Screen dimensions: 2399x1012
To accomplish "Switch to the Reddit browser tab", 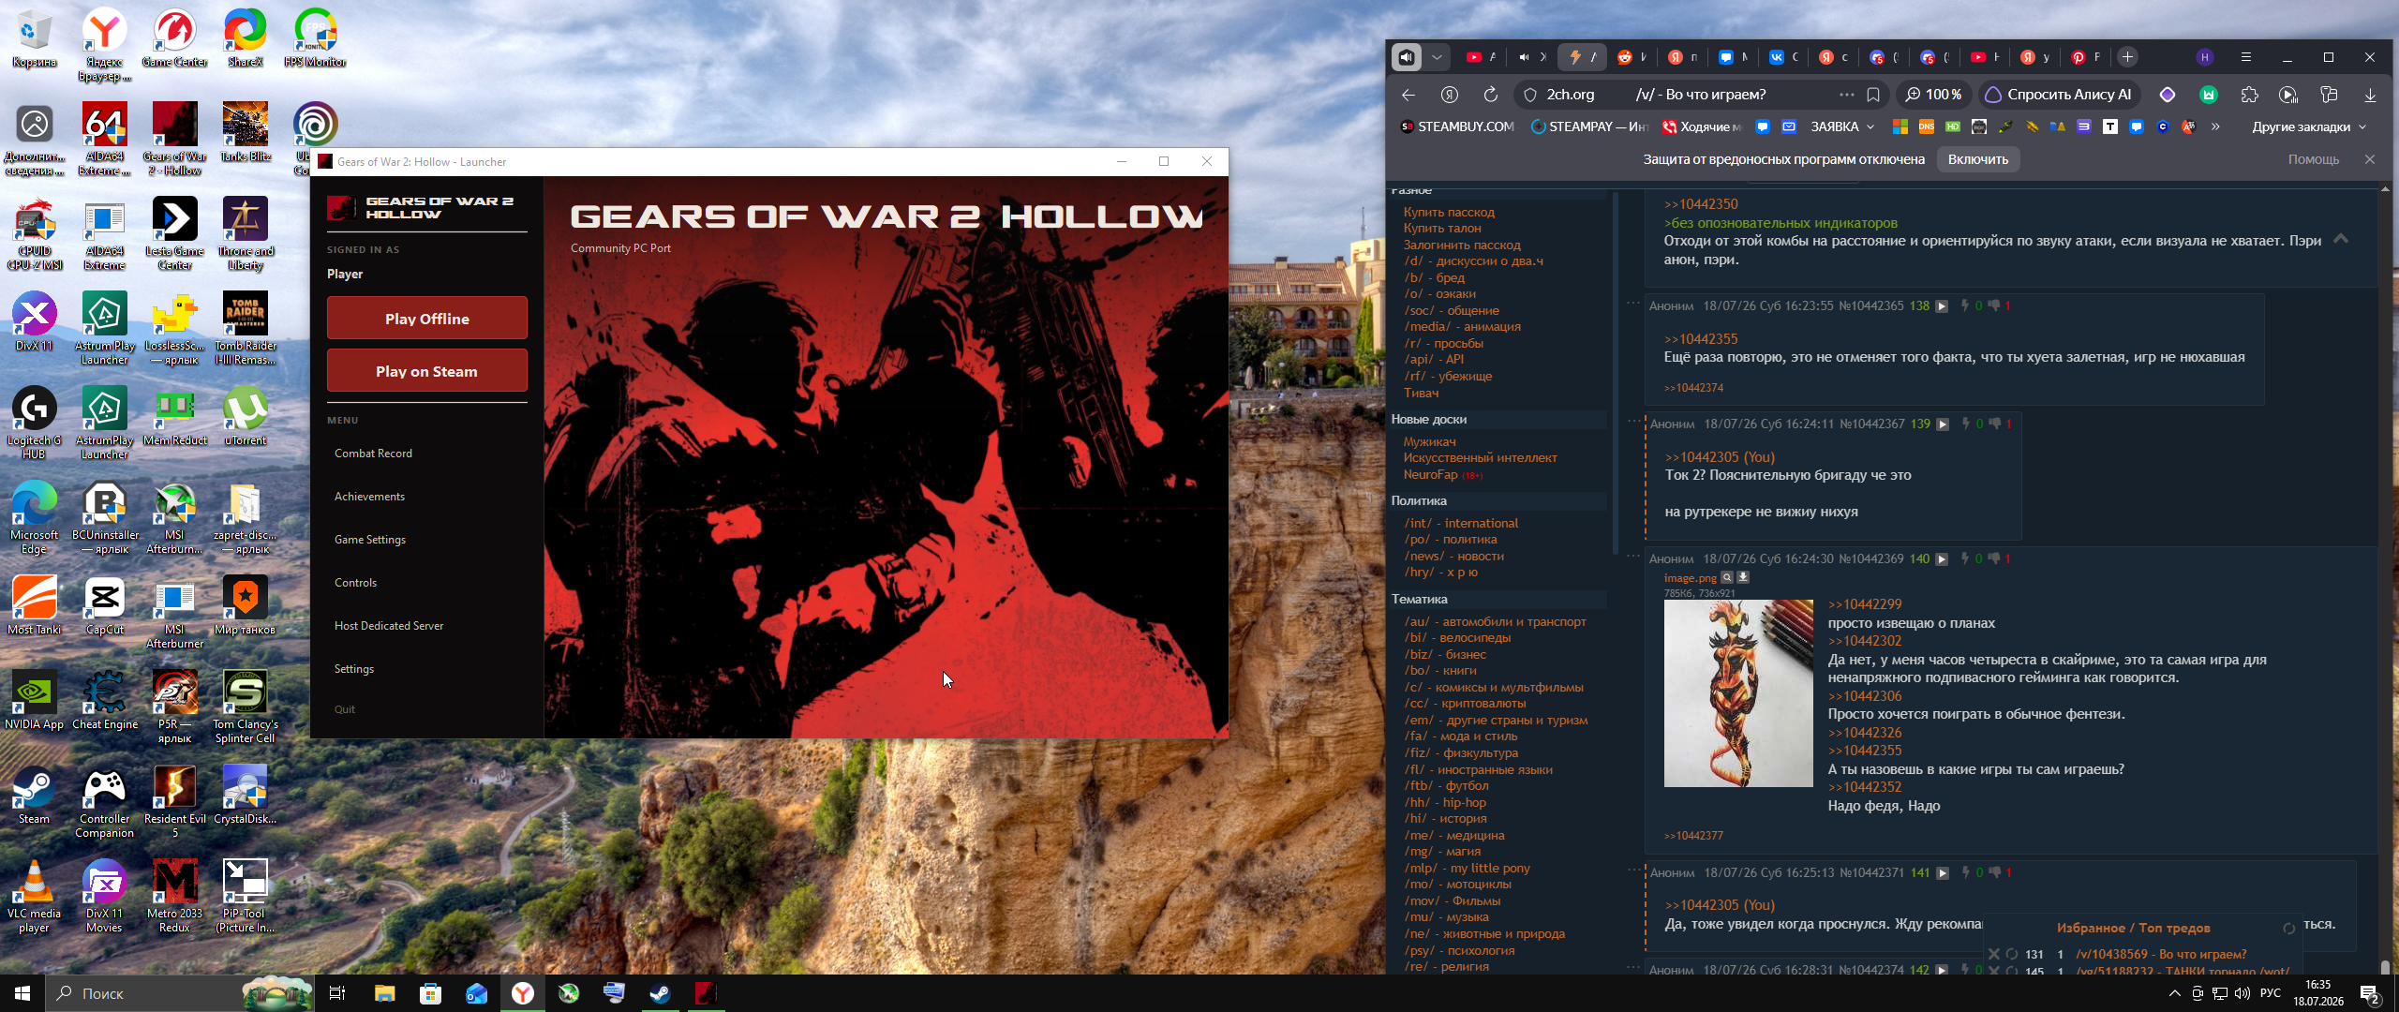I will coord(1632,57).
